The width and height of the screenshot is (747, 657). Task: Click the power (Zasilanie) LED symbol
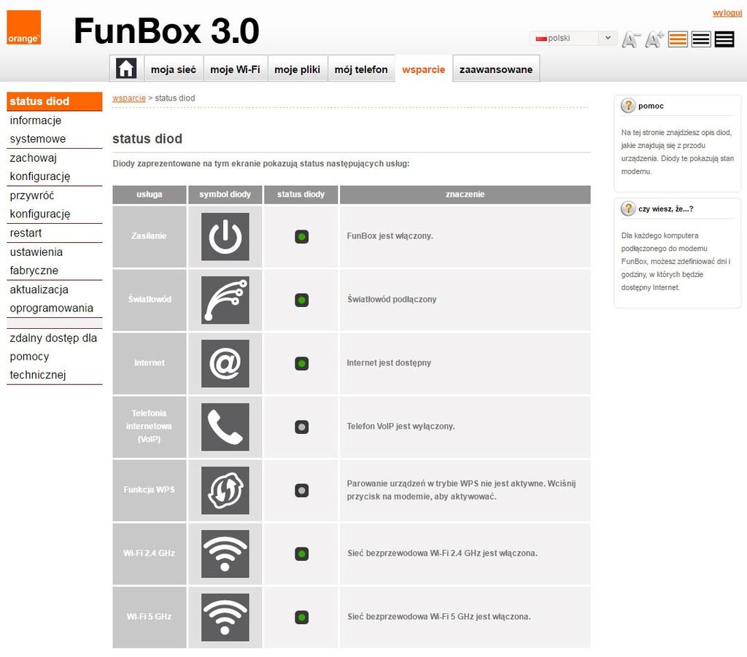[x=225, y=236]
